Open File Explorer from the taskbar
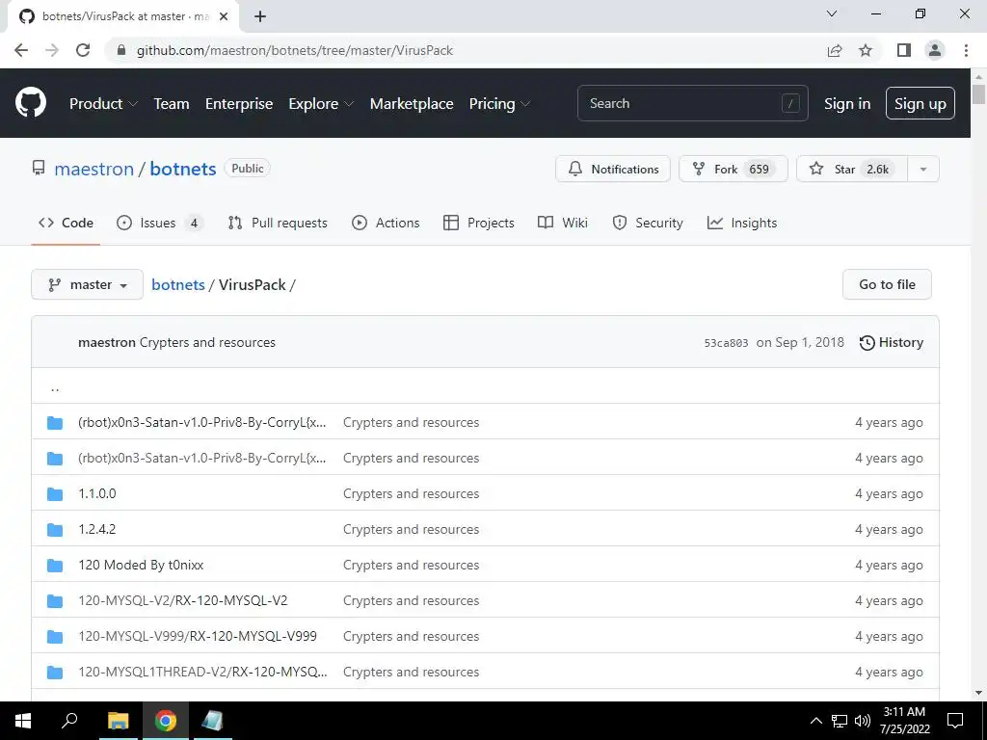The width and height of the screenshot is (987, 740). click(x=118, y=721)
